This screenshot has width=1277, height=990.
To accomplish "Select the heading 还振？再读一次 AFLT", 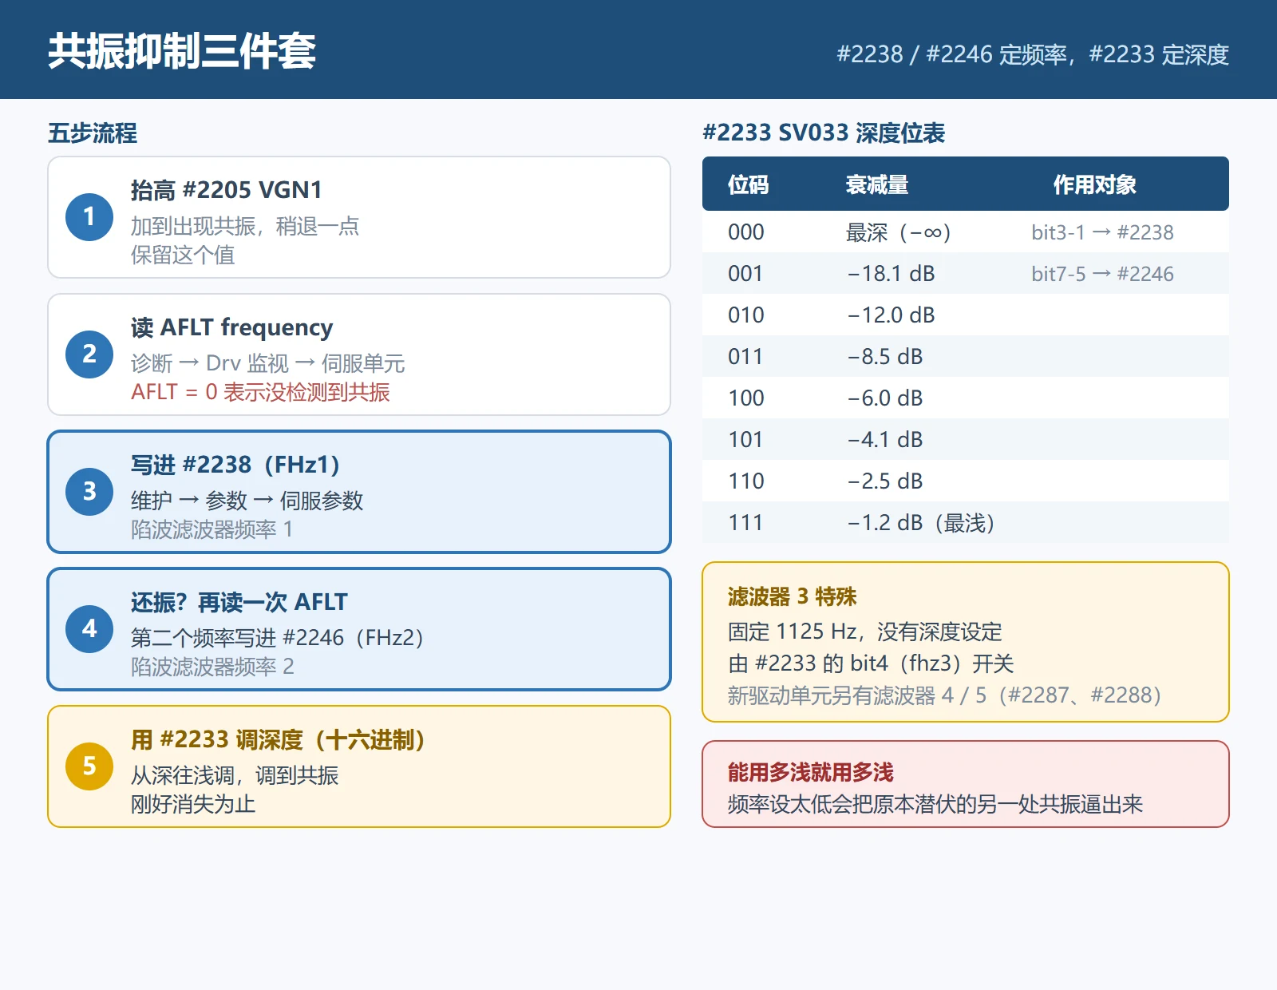I will (239, 602).
